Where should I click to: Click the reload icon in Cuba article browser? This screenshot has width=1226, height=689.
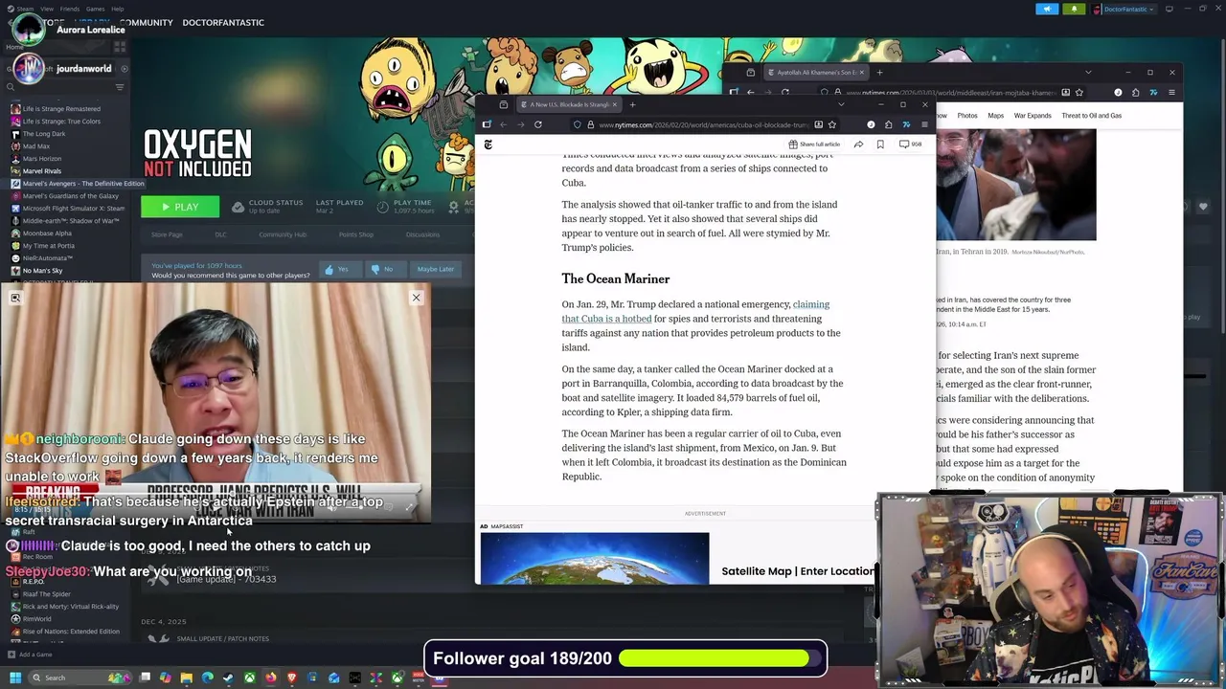(538, 124)
